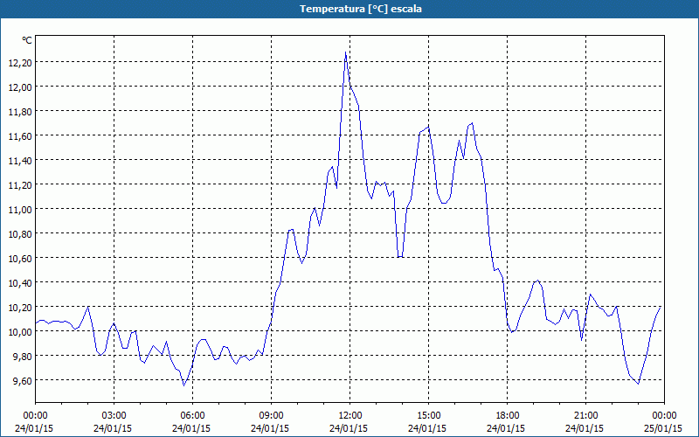Click the 10,60 temperature axis label
The width and height of the screenshot is (699, 437).
point(20,259)
